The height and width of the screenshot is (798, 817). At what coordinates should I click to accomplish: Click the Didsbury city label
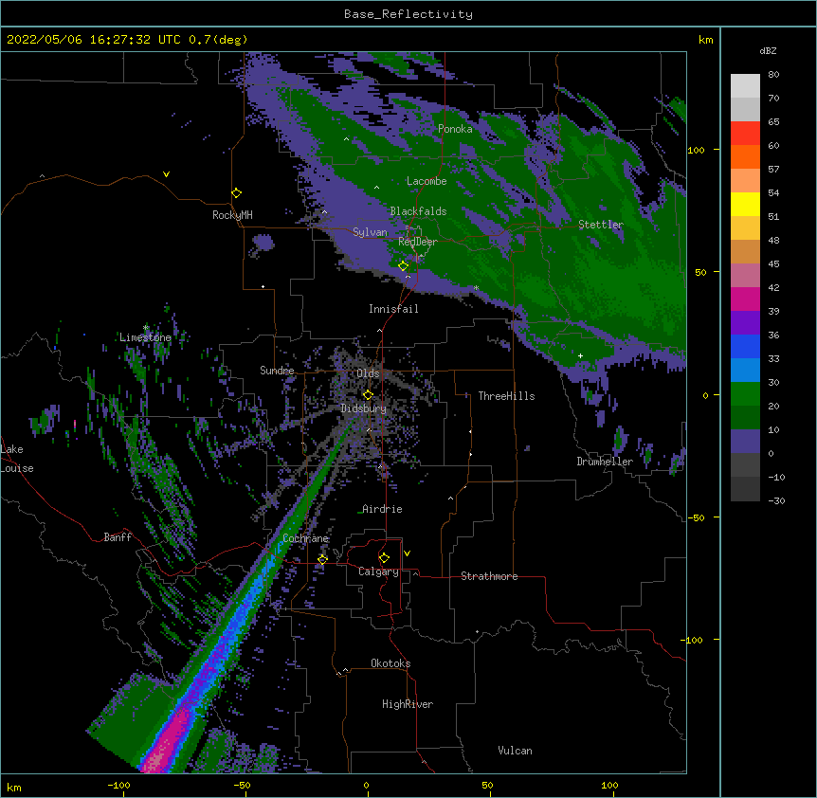click(364, 408)
